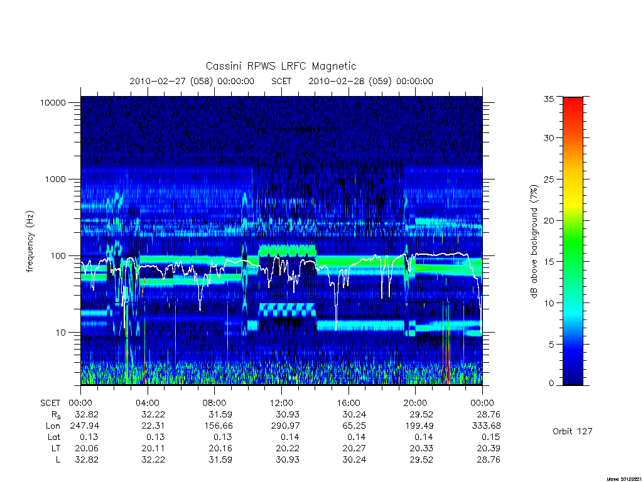This screenshot has height=482, width=643.
Task: Click inside the magnetic spectrogram plot
Action: (x=281, y=240)
